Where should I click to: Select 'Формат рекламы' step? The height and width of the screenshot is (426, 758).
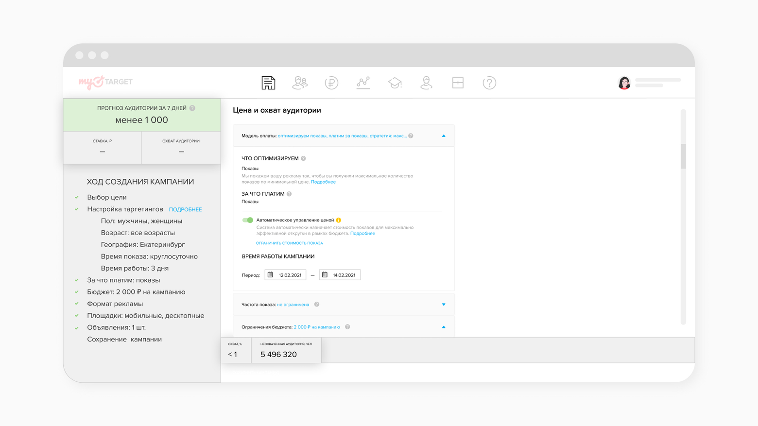tap(115, 304)
